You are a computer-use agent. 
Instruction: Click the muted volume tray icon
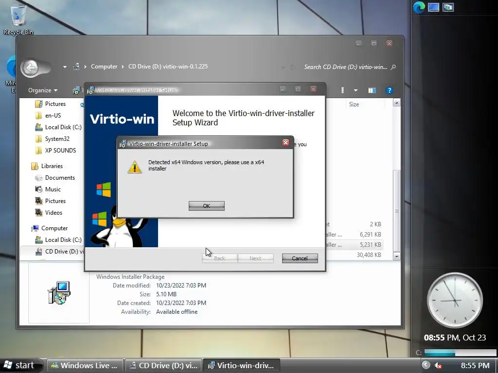(x=438, y=365)
